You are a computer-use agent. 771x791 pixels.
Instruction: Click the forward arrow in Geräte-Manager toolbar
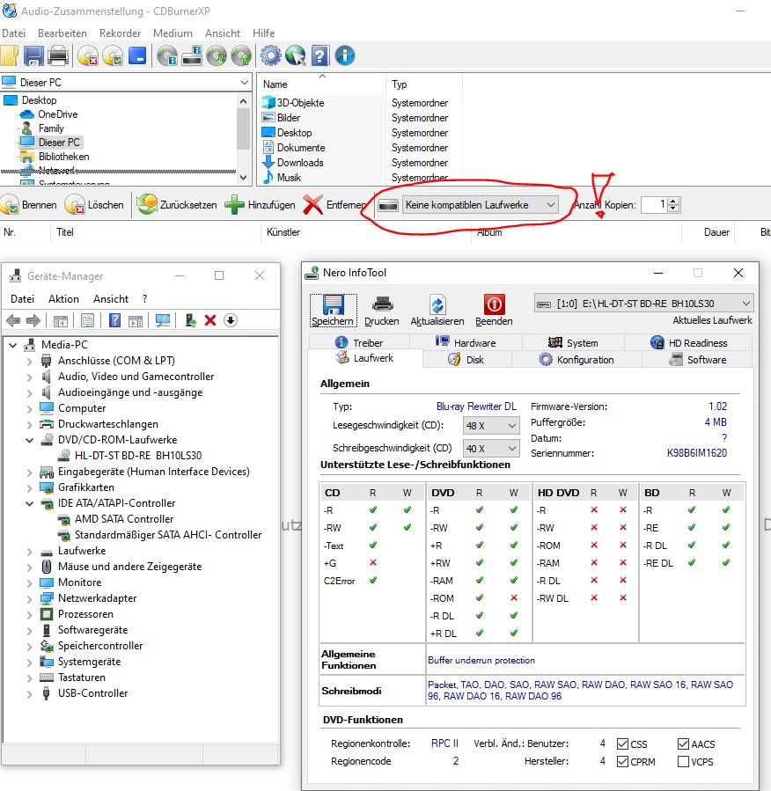pos(33,320)
